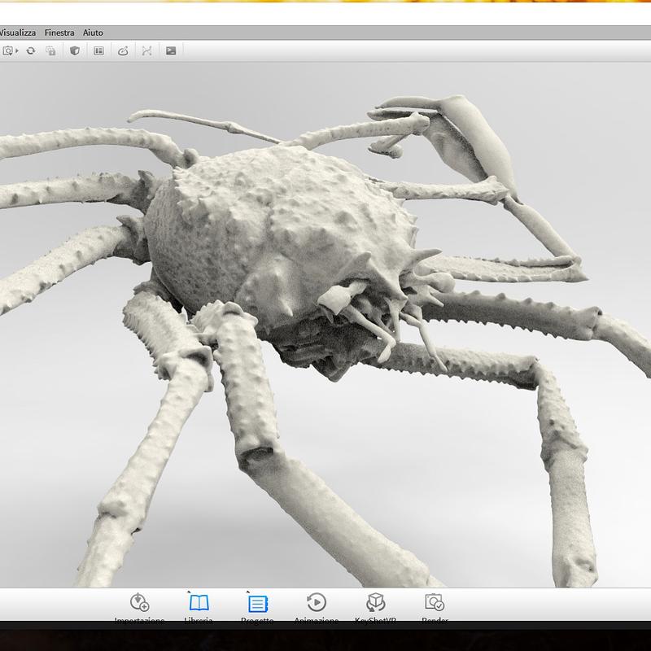
Task: Click the panel list icon in toolbar
Action: pyautogui.click(x=98, y=50)
